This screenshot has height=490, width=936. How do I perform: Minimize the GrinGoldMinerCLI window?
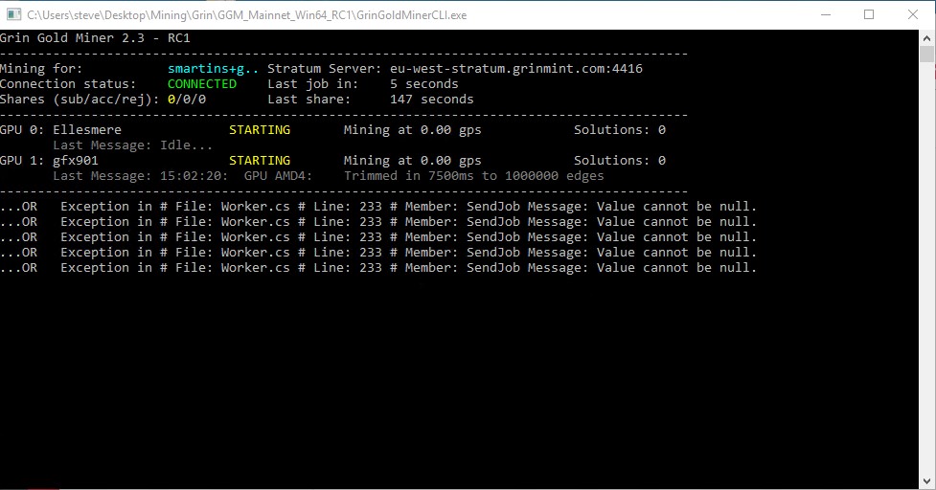pos(826,14)
